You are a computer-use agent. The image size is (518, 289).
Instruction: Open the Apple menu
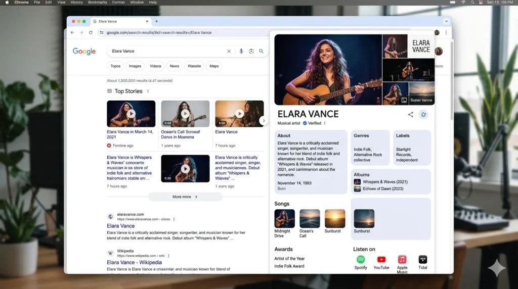pyautogui.click(x=7, y=3)
